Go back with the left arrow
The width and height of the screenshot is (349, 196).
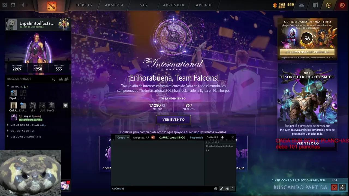coord(23,5)
